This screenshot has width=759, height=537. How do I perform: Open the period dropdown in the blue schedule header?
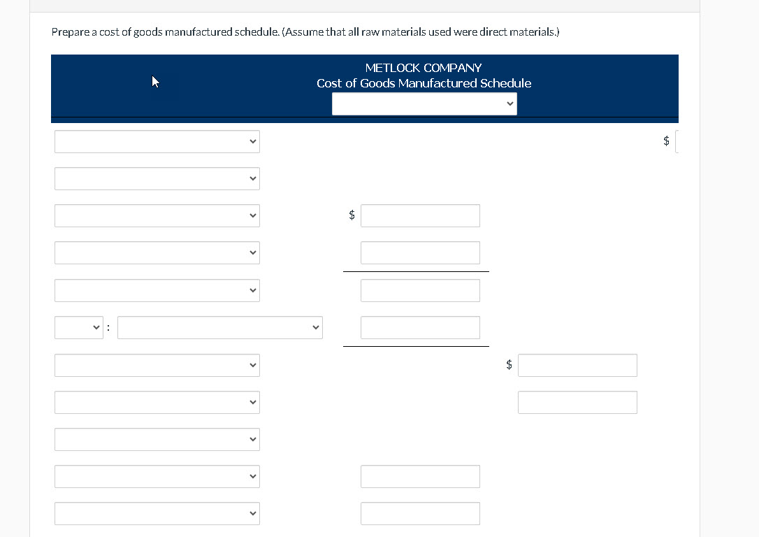click(x=424, y=103)
